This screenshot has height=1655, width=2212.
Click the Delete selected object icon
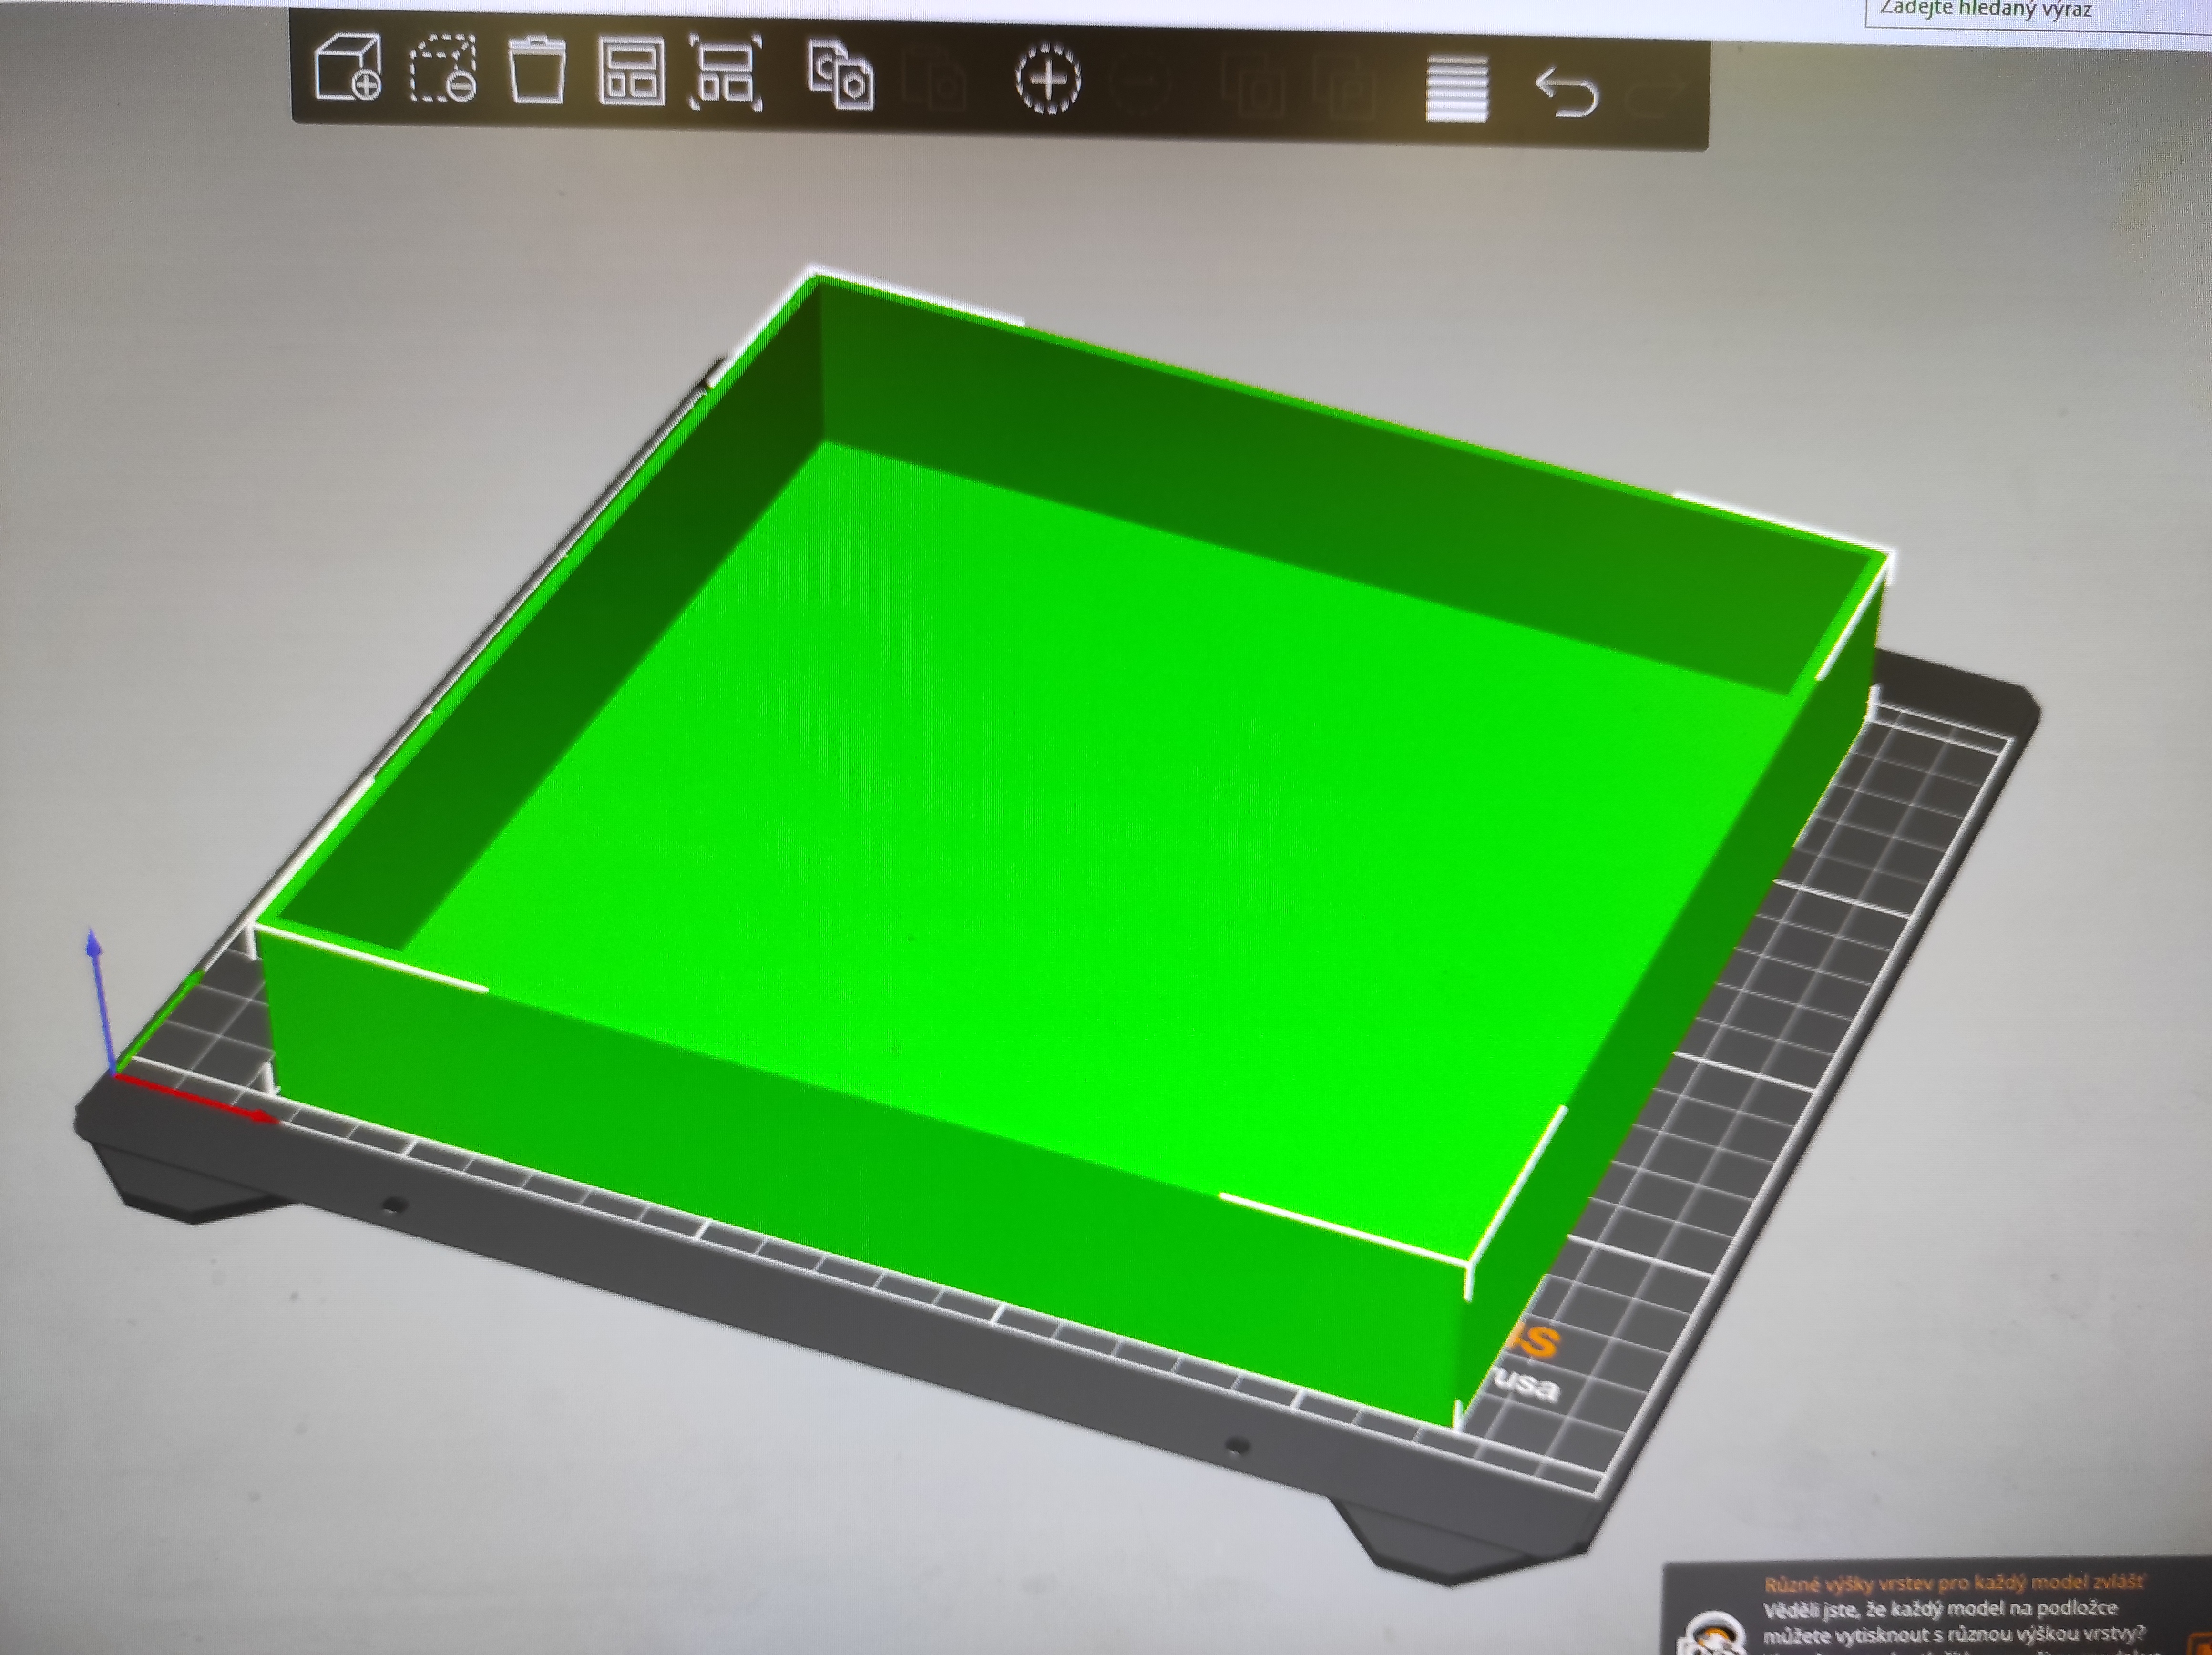(443, 69)
